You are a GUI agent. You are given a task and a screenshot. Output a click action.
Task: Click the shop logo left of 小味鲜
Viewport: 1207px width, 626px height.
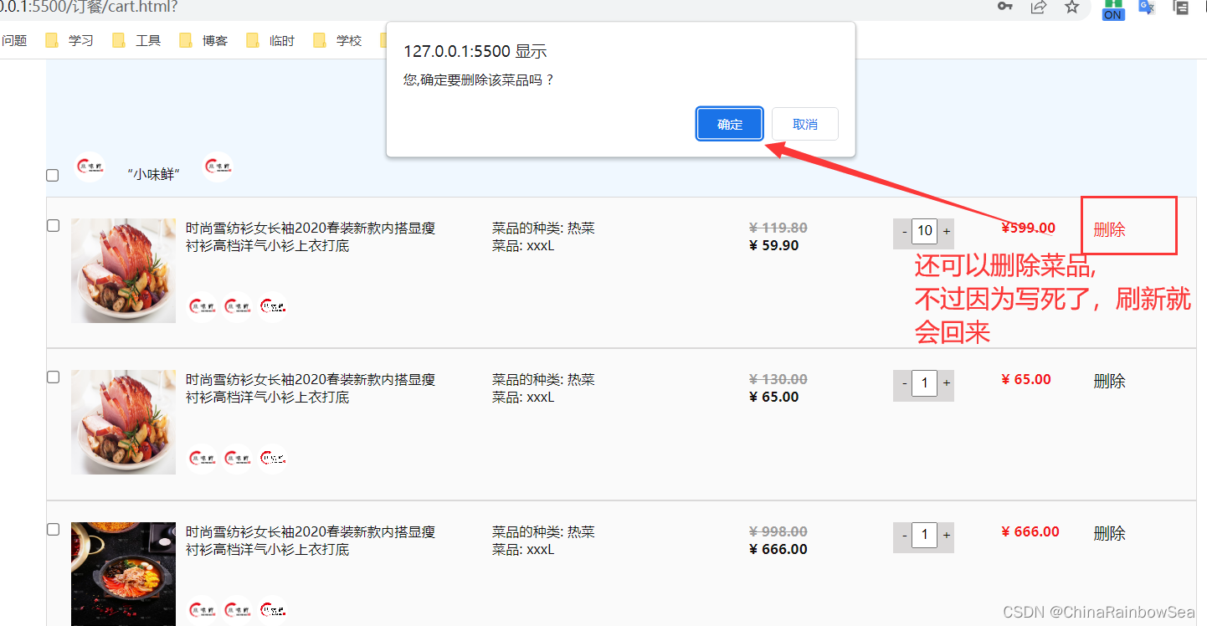[x=90, y=167]
